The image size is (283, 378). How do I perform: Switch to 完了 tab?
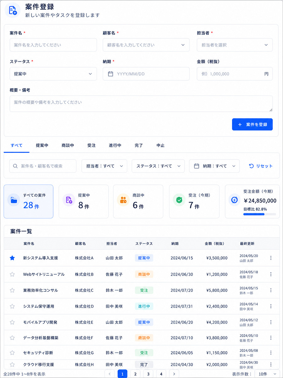[139, 146]
